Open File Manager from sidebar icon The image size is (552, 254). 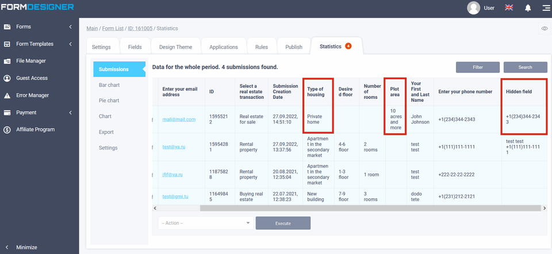[x=7, y=61]
